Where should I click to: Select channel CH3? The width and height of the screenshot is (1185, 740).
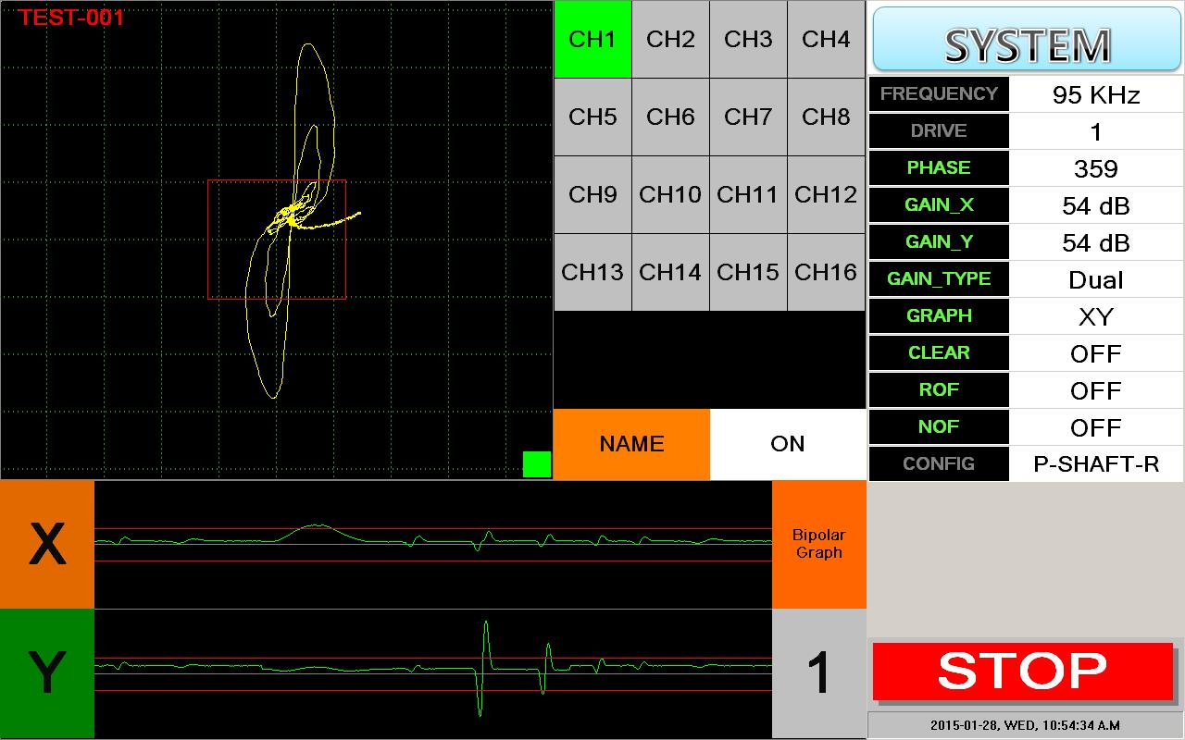[748, 39]
